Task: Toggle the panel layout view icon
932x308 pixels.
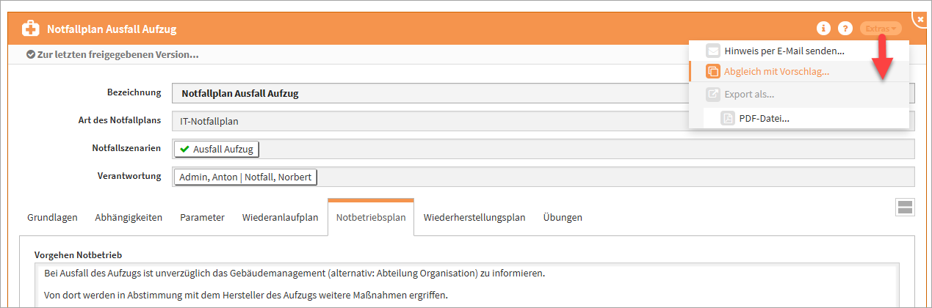Action: tap(905, 207)
